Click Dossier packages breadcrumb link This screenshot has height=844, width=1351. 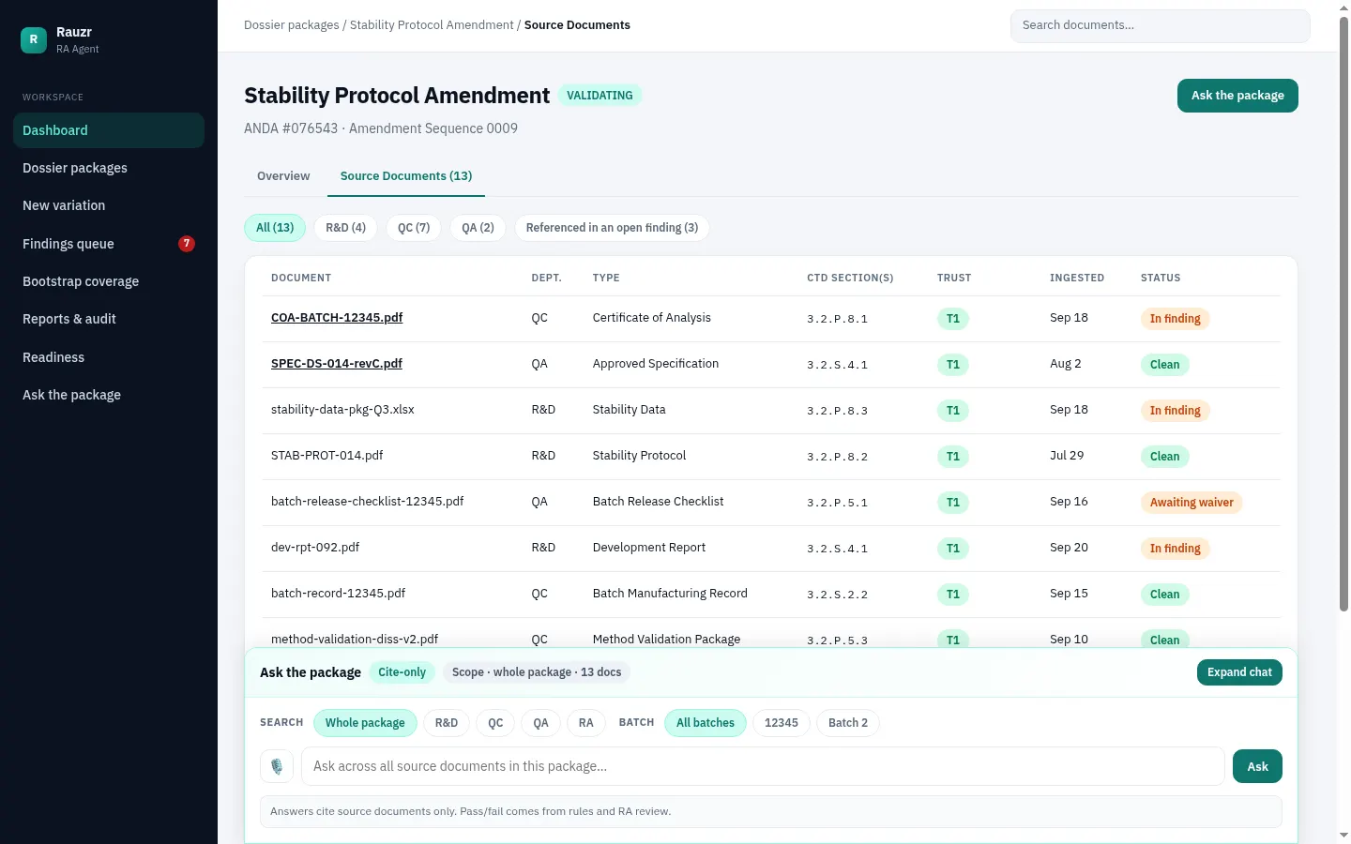(292, 25)
